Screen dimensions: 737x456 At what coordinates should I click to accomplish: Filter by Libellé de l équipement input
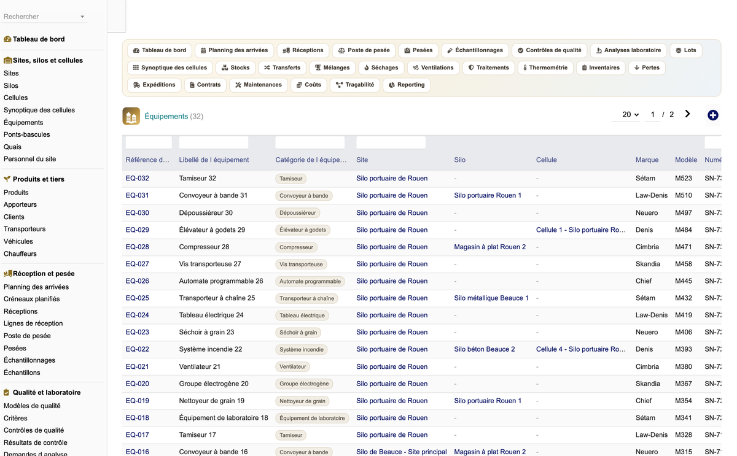pyautogui.click(x=214, y=142)
